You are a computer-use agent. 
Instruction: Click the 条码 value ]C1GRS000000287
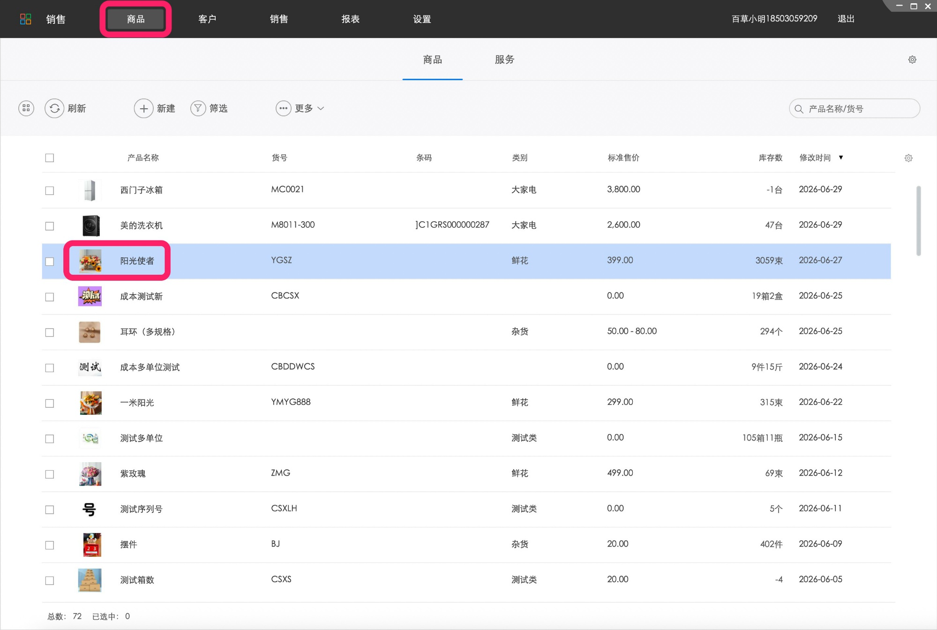(452, 225)
